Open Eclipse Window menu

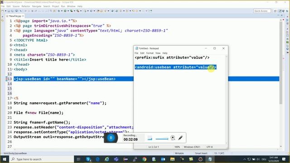pyautogui.click(x=71, y=6)
